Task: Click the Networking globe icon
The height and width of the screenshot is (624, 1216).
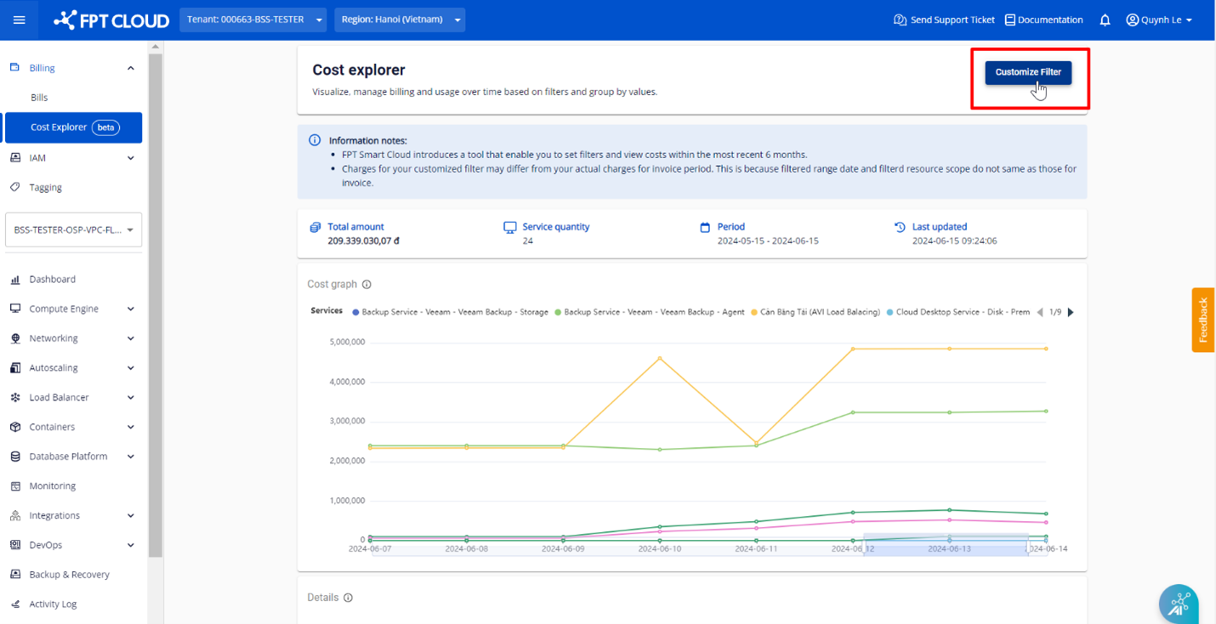Action: (14, 338)
